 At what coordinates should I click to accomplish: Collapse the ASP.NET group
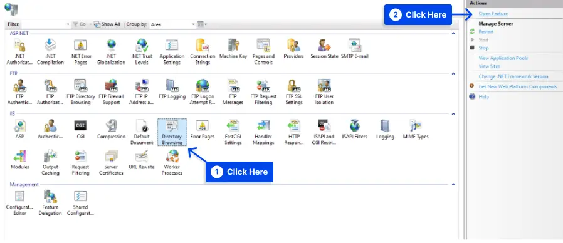[x=453, y=33]
